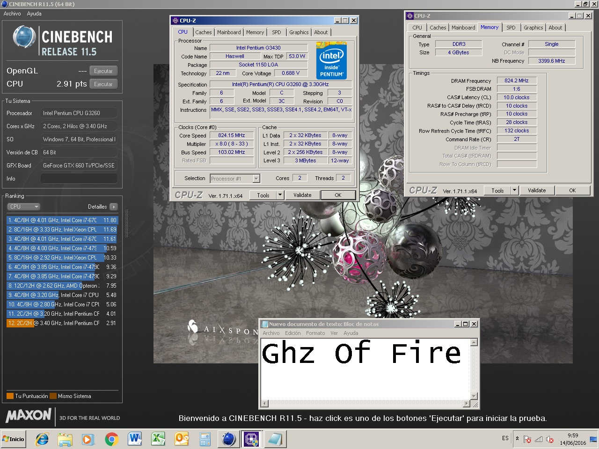599x449 pixels.
Task: Click Validate in left CPU-Z window
Action: coord(302,196)
